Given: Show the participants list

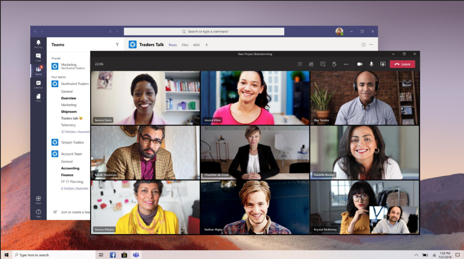Looking at the screenshot, I should pos(311,64).
